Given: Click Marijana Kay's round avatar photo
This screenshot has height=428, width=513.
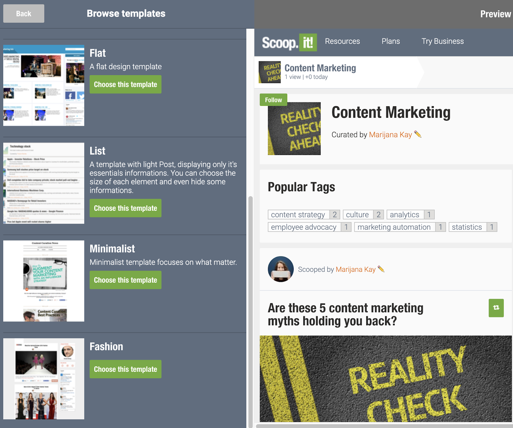Looking at the screenshot, I should click(281, 269).
